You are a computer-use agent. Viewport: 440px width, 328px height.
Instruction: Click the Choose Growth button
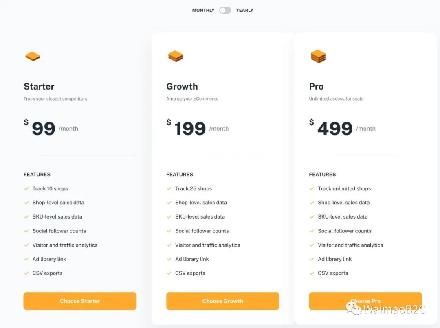(x=223, y=301)
